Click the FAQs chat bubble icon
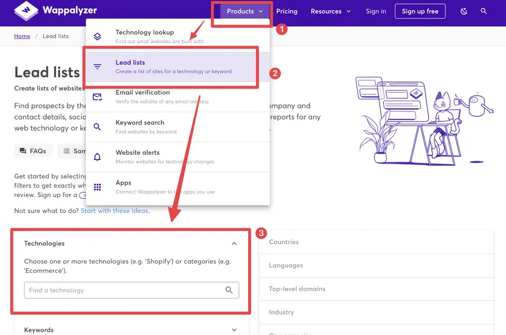The width and height of the screenshot is (506, 335). click(22, 151)
